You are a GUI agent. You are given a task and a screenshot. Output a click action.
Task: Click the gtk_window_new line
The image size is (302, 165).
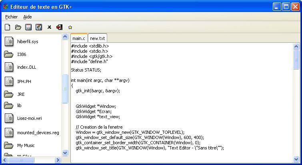tap(130, 132)
